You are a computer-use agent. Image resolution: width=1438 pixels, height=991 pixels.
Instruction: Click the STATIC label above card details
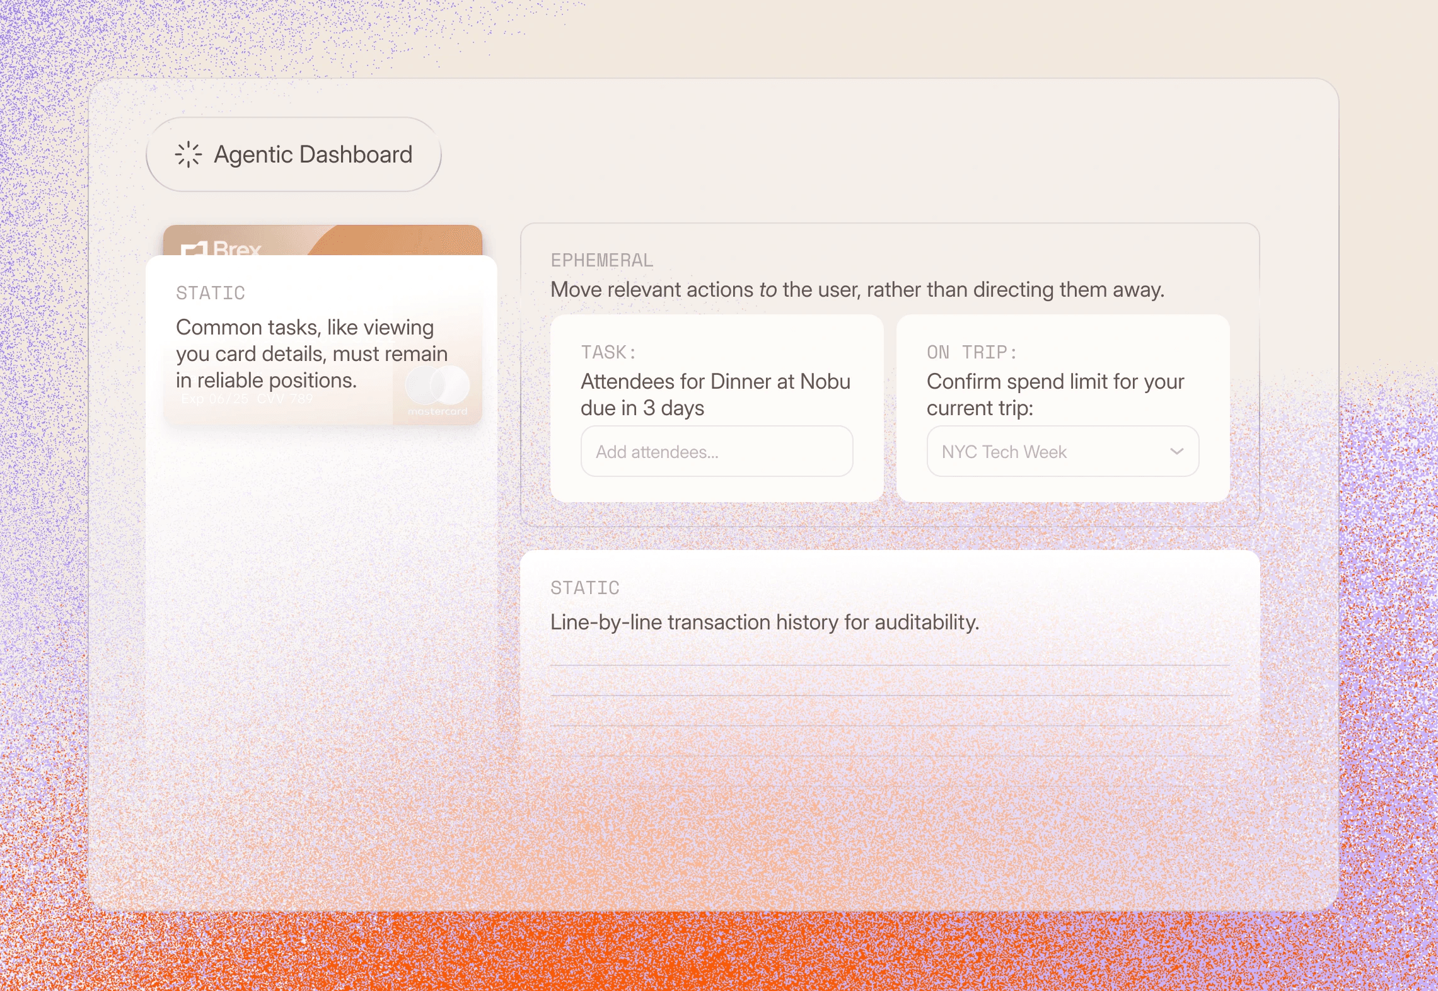[211, 293]
